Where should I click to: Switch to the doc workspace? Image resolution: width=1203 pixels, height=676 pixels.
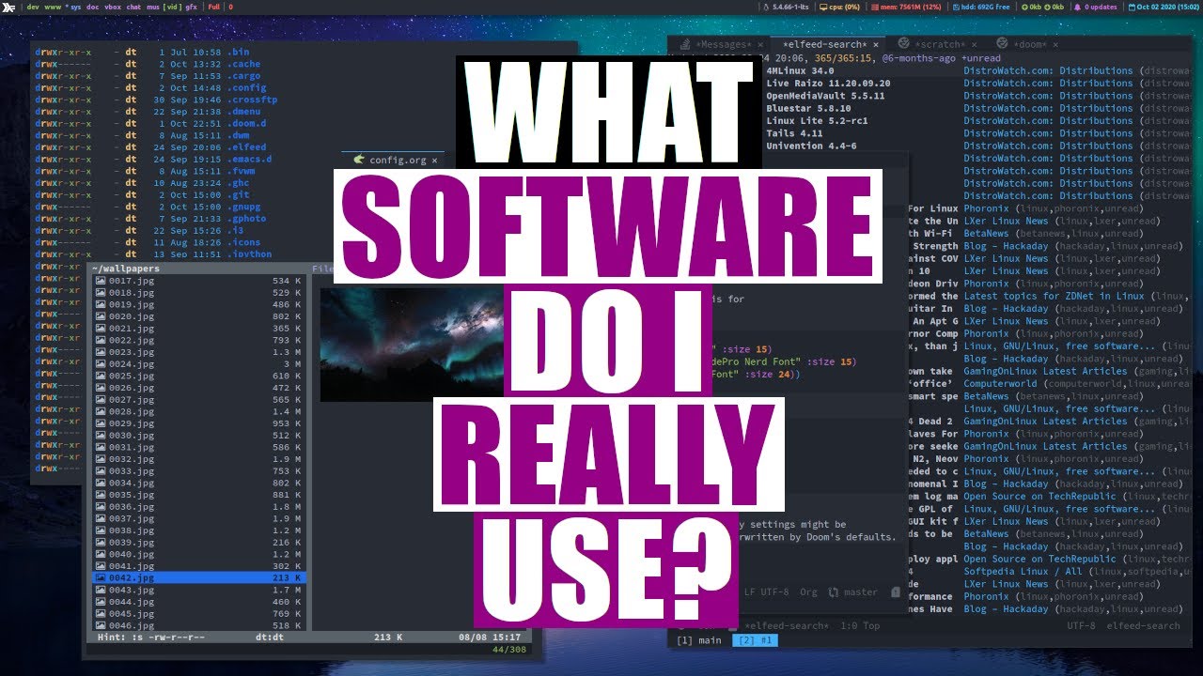(93, 7)
